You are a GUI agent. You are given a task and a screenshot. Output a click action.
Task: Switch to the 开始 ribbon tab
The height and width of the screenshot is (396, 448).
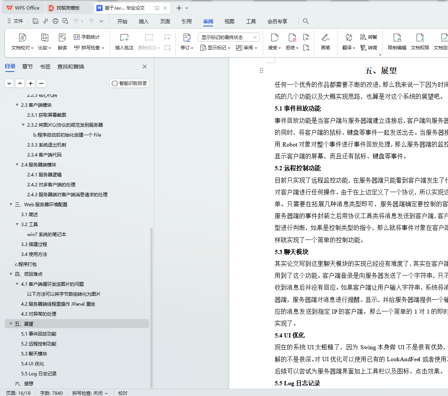coord(122,21)
